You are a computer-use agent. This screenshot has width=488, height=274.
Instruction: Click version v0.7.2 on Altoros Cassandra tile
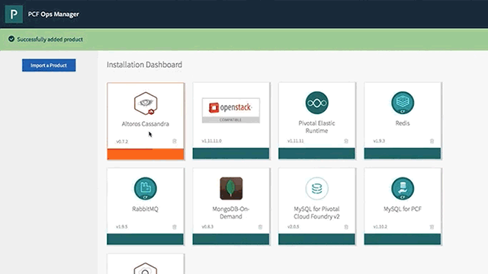(x=122, y=142)
